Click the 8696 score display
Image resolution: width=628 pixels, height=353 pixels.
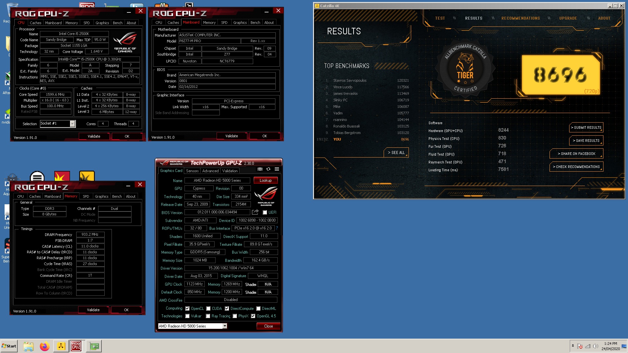coord(560,75)
